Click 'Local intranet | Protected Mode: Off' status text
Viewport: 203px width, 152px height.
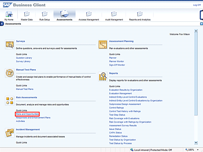(x=153, y=150)
